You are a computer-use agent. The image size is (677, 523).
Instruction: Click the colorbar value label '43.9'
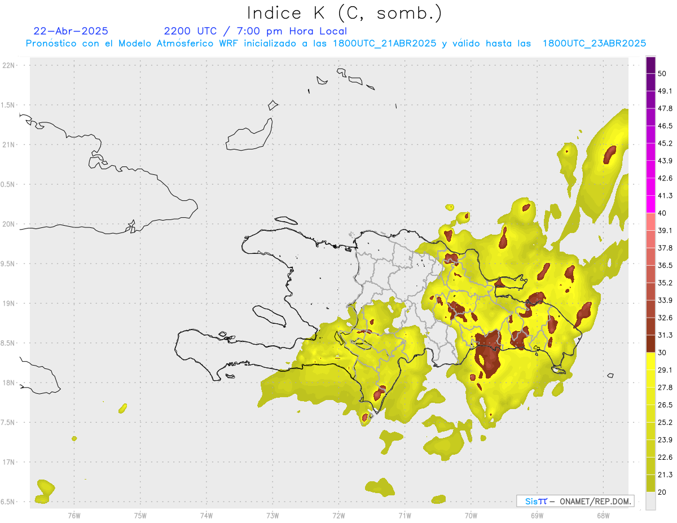[x=665, y=161]
